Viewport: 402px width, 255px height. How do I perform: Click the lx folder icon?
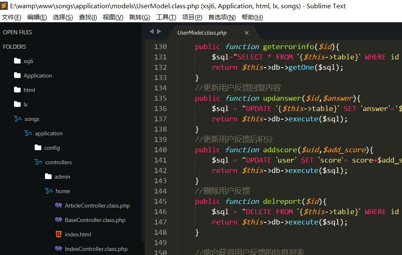coord(17,104)
